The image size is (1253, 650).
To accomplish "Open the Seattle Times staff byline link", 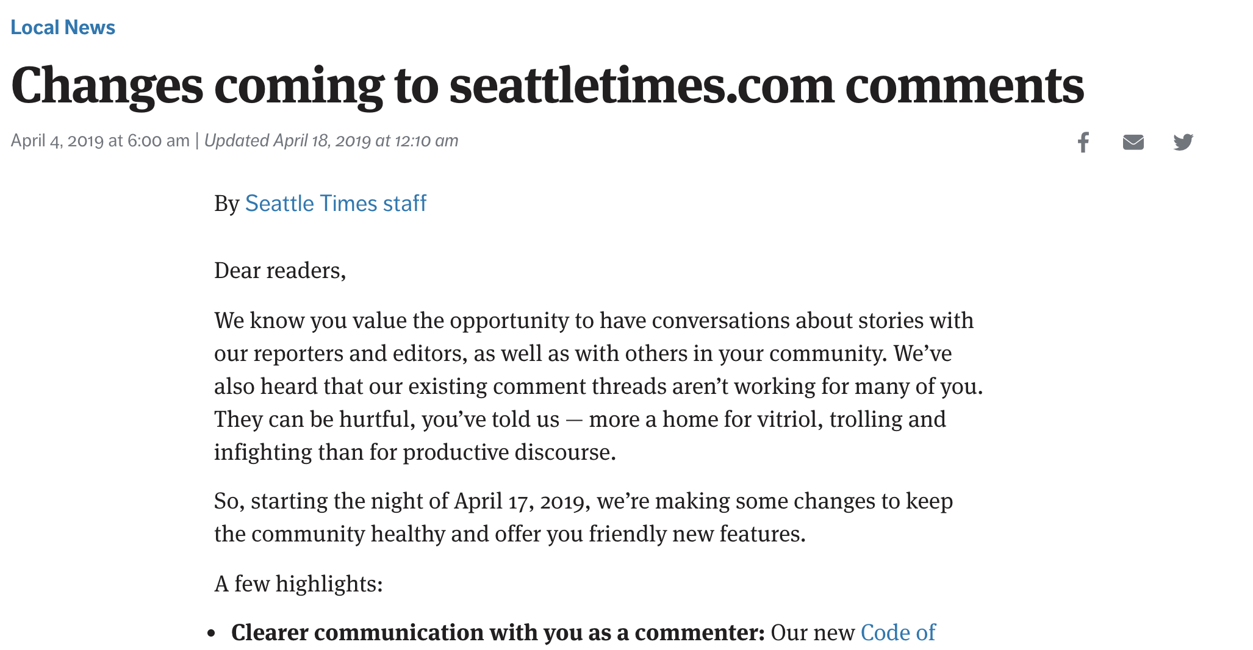I will tap(336, 204).
